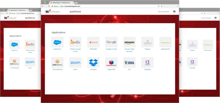Click Salesforce link label in front window
220x103 pixels.
coord(57,49)
